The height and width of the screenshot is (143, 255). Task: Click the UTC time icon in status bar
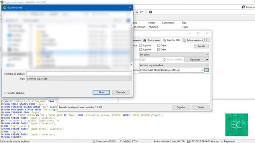click(188, 141)
